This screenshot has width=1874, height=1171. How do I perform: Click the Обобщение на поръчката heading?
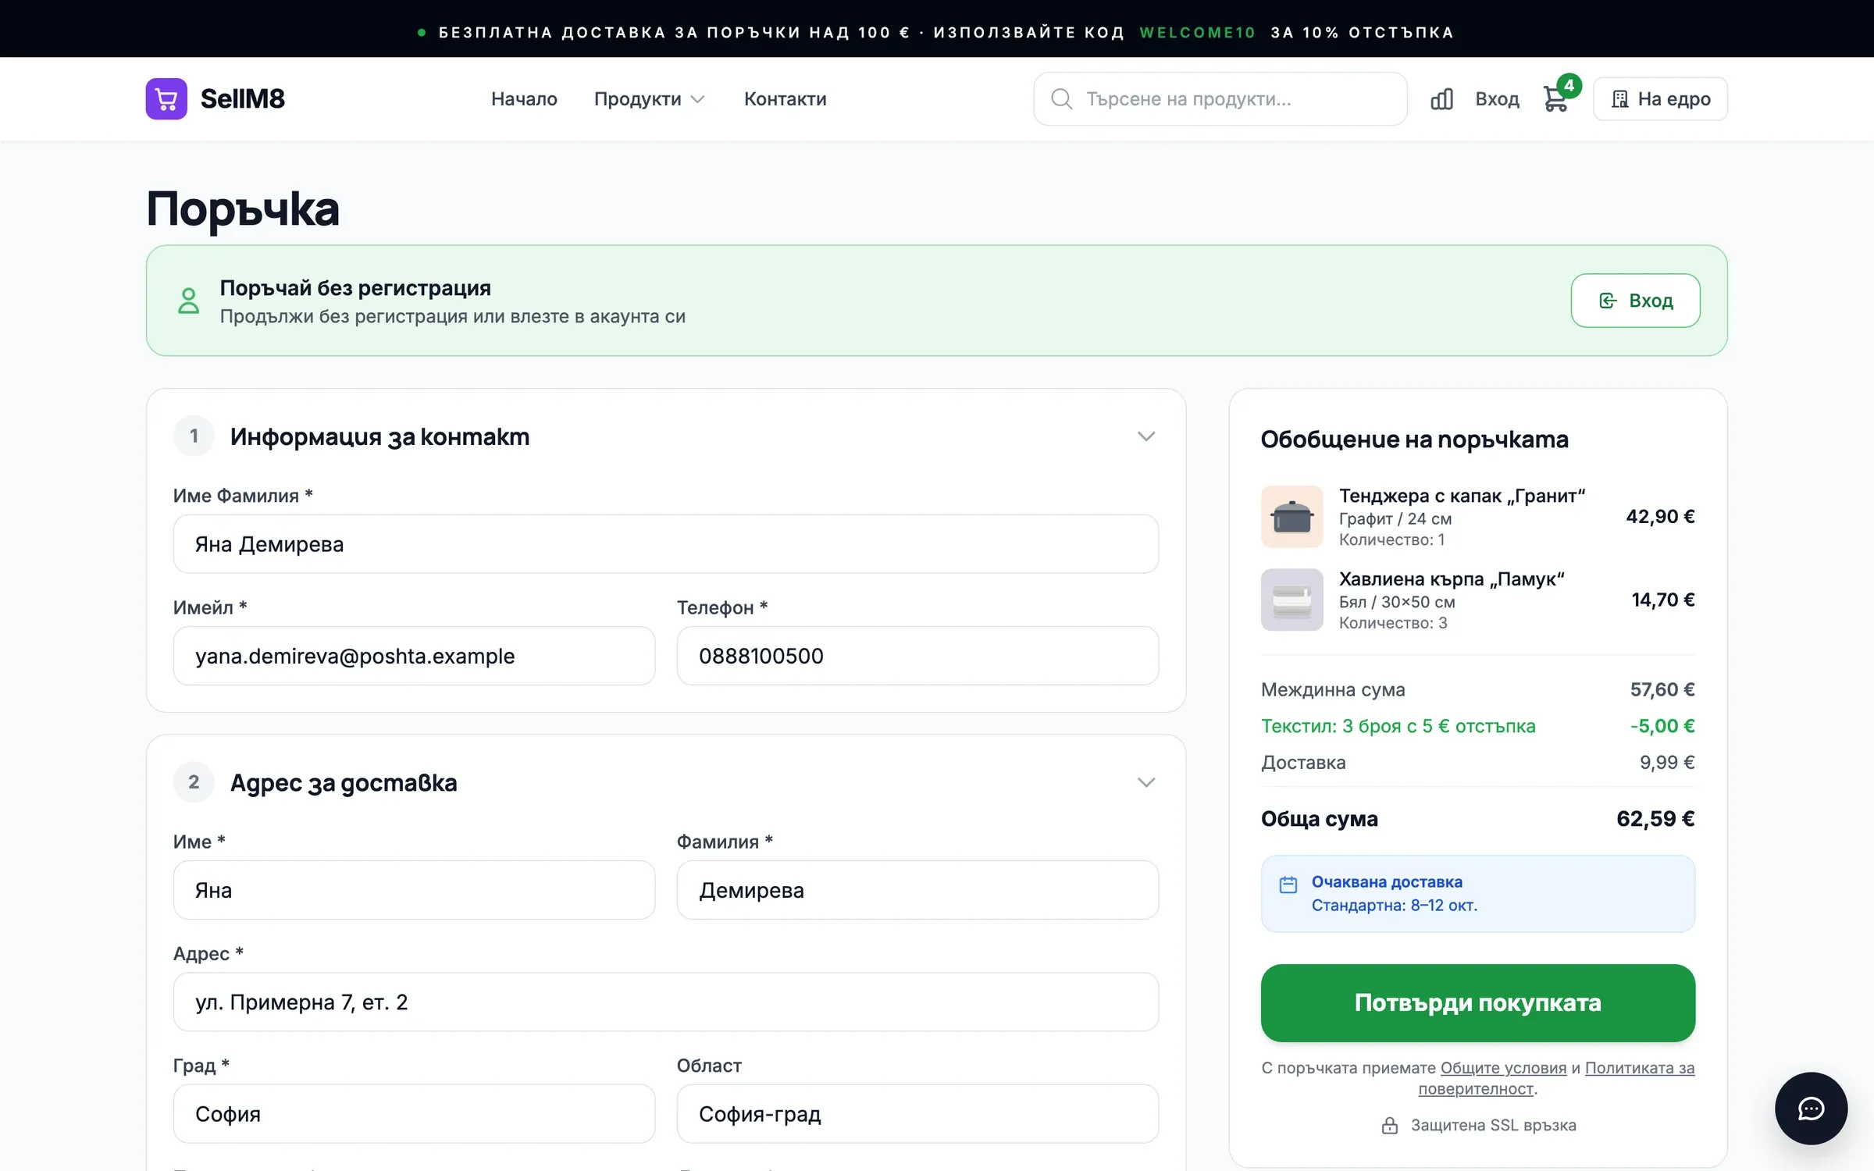(1414, 440)
